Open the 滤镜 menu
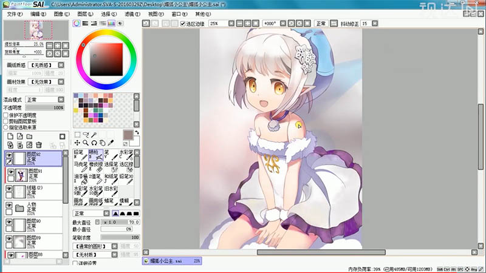Viewport: 486px width, 273px height. tap(132, 14)
